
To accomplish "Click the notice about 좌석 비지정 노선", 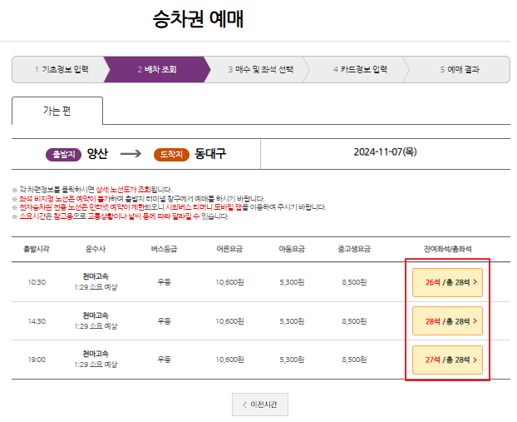I will (139, 199).
